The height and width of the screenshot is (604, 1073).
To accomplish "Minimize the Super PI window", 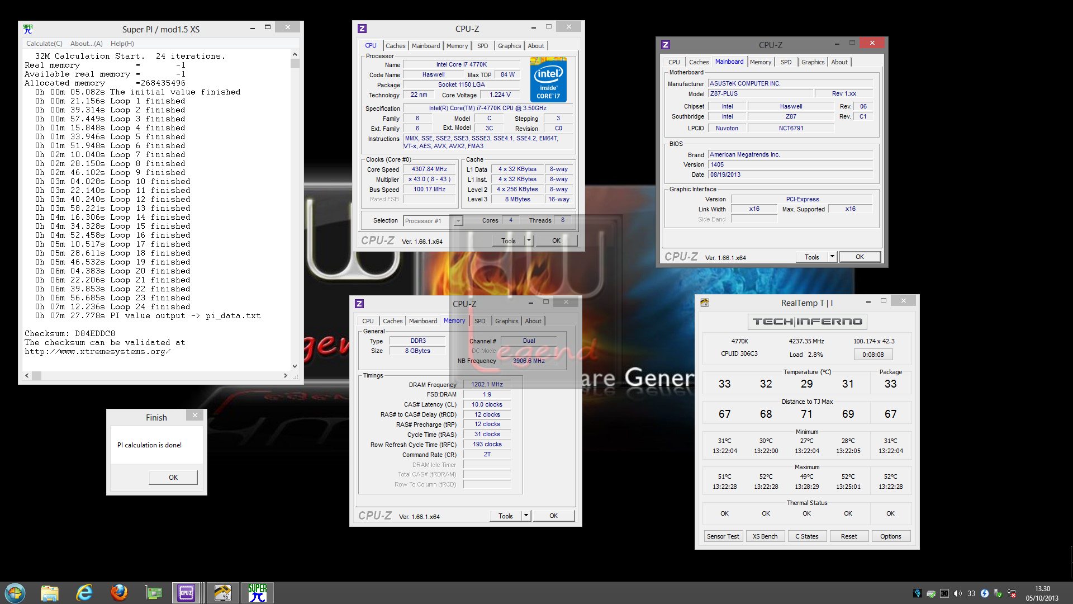I will (x=253, y=27).
